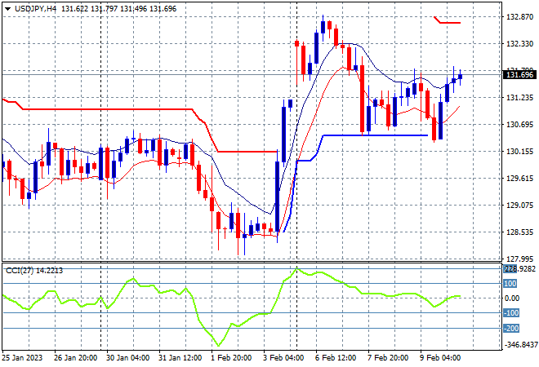
Task: Click the 129.615 price axis label
Action: tap(519, 178)
